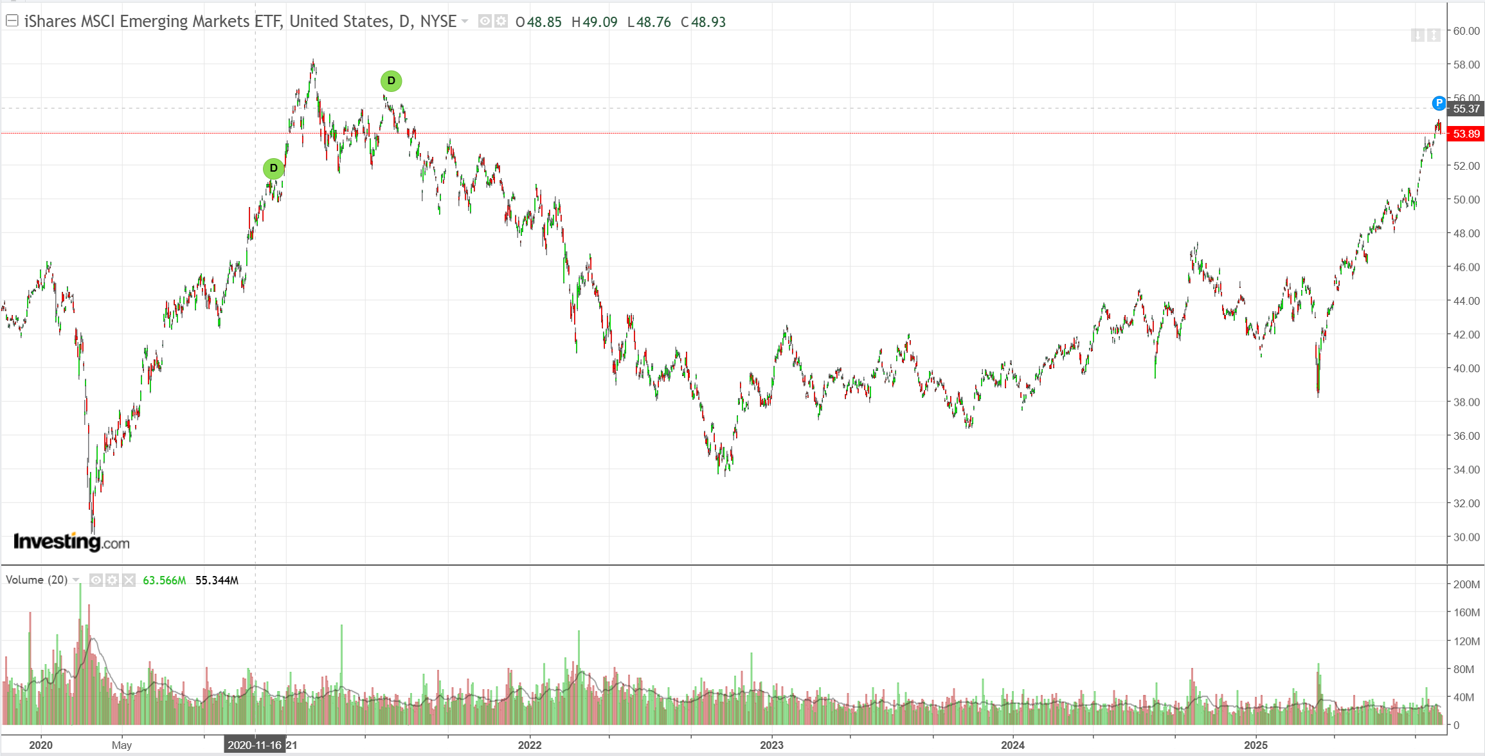Open settings gear for main price series

(501, 21)
